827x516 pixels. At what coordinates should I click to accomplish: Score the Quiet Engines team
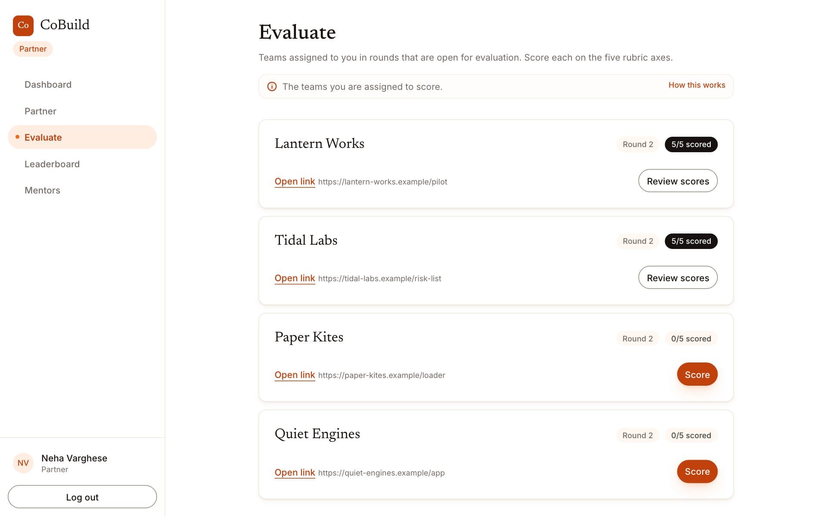tap(697, 471)
